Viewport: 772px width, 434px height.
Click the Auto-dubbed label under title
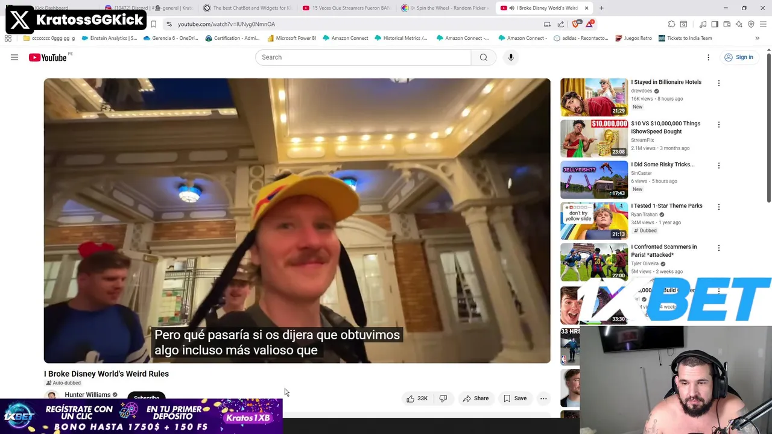pyautogui.click(x=63, y=383)
